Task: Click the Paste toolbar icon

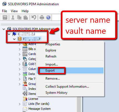Action: click(x=26, y=17)
